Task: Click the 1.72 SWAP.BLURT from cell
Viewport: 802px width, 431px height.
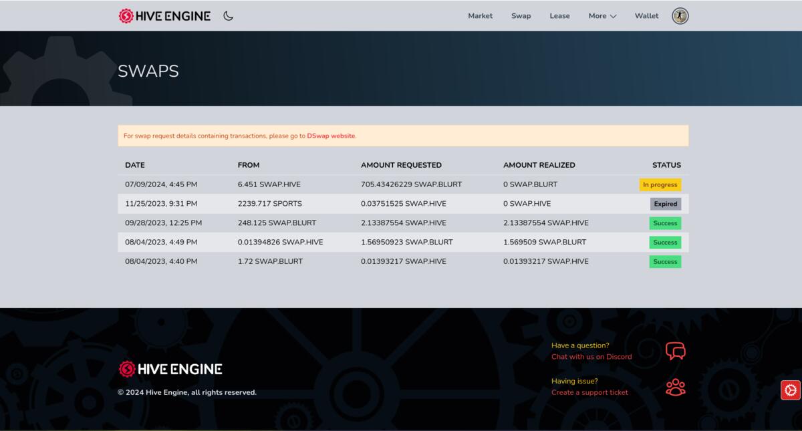Action: [270, 261]
